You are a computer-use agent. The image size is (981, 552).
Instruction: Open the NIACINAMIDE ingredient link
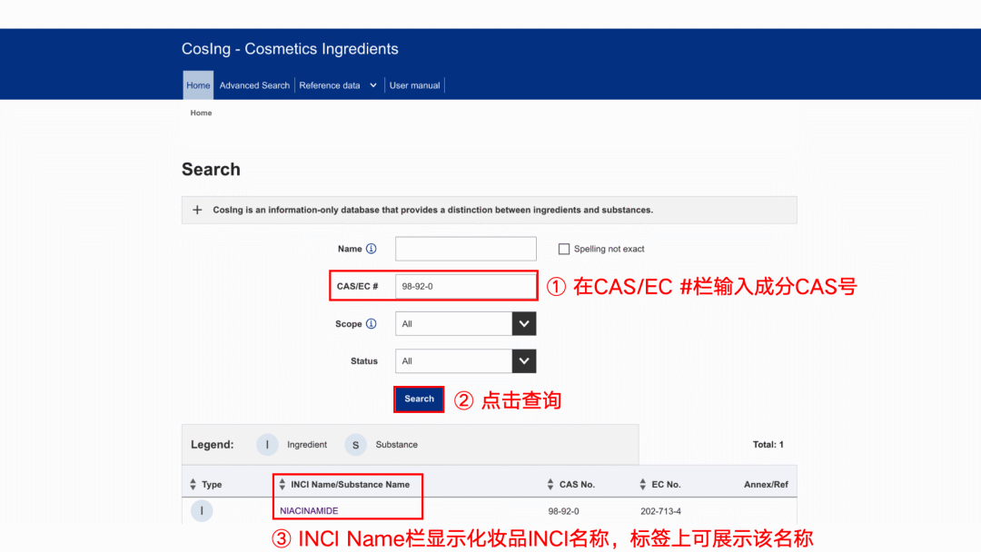[x=308, y=509]
